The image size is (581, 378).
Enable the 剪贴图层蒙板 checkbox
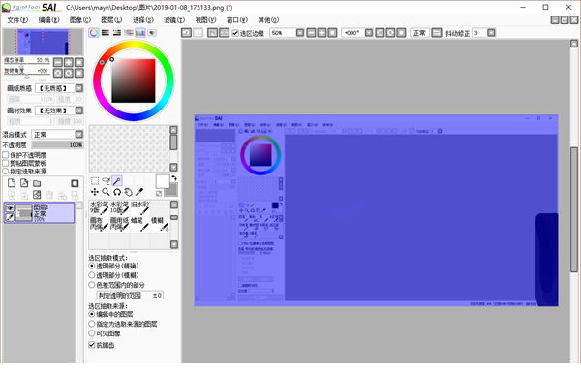pos(6,163)
